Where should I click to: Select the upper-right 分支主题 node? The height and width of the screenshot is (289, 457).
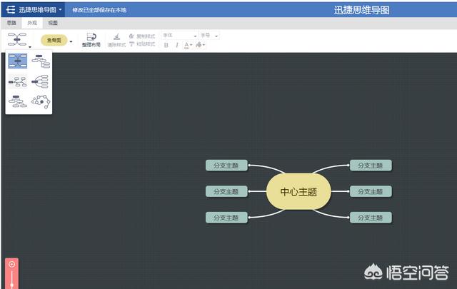click(371, 166)
